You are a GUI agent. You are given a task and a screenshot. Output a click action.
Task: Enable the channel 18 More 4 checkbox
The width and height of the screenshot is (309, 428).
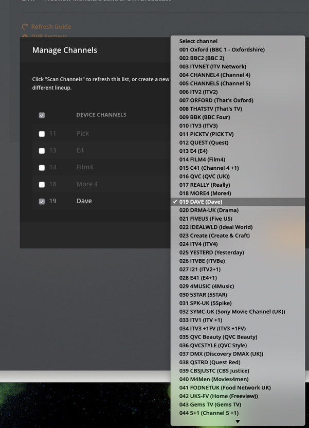(x=42, y=185)
